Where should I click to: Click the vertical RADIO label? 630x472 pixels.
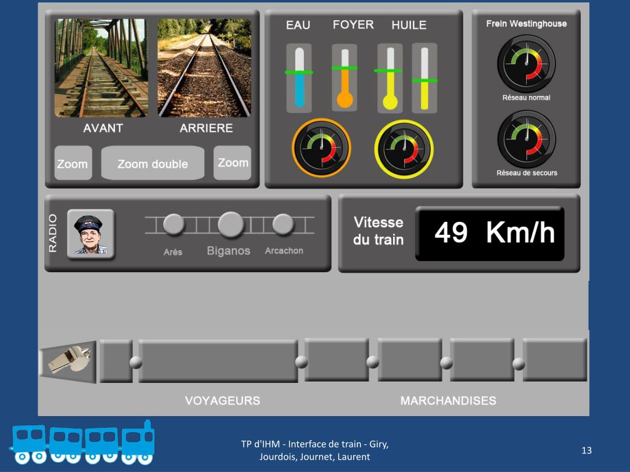(x=53, y=233)
